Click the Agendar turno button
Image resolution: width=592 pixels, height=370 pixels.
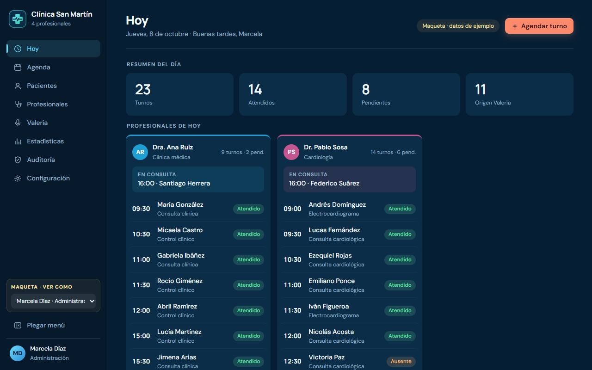tap(539, 26)
